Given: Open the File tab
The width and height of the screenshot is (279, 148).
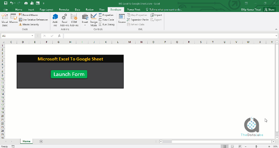Looking at the screenshot, I should click(6, 10).
